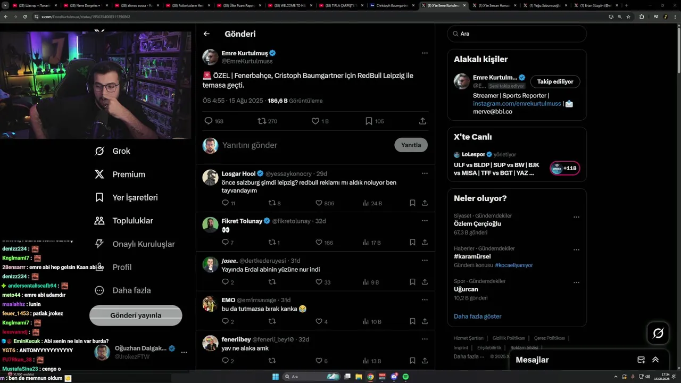
Task: Open the #kocaeliyanıyor hashtag link
Action: point(513,265)
